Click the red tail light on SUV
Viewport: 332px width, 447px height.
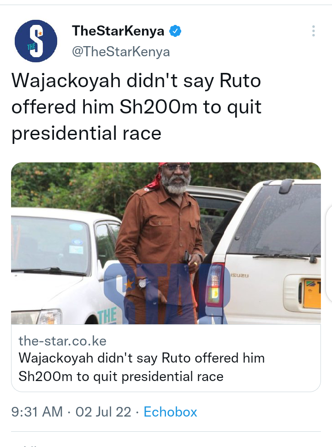tap(215, 286)
